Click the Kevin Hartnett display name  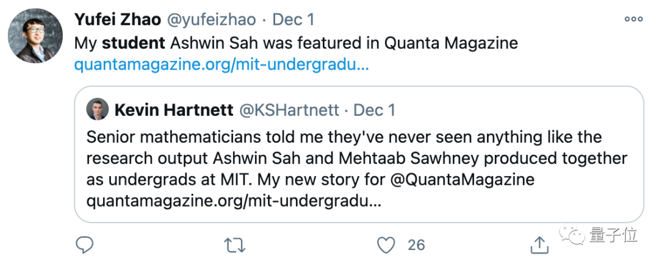(x=173, y=110)
